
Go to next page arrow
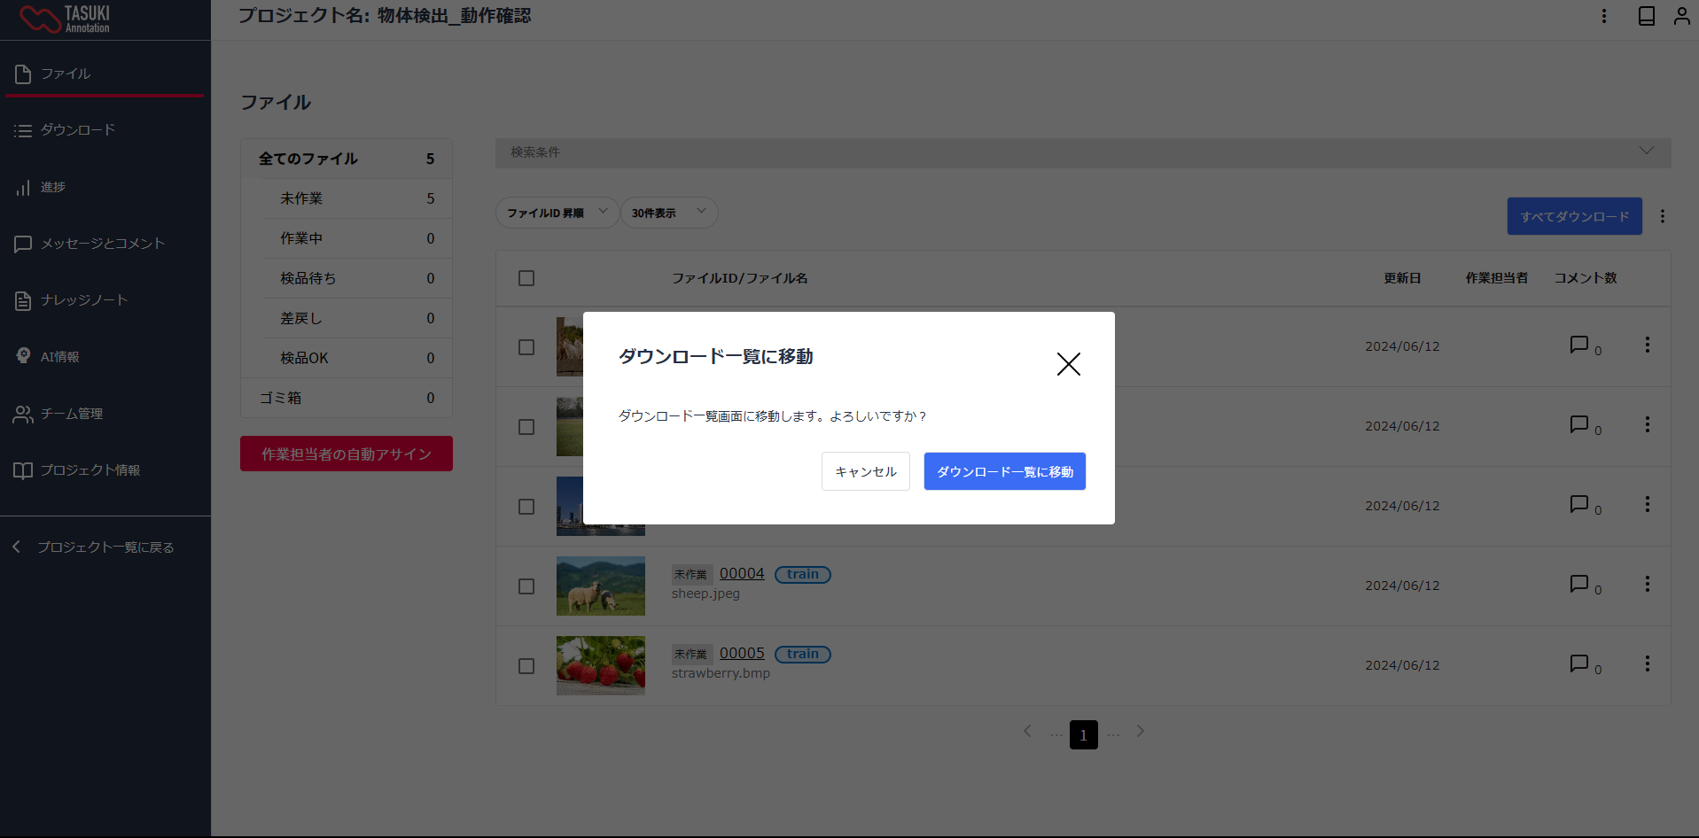click(1141, 731)
